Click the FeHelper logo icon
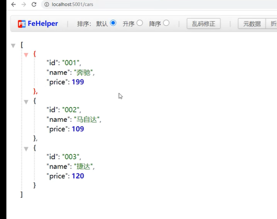277x219 pixels. pos(22,24)
